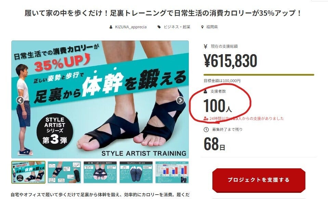Screen dimensions: 328x199
Task: Click the next image arrow on the carousel
Action: 180,101
